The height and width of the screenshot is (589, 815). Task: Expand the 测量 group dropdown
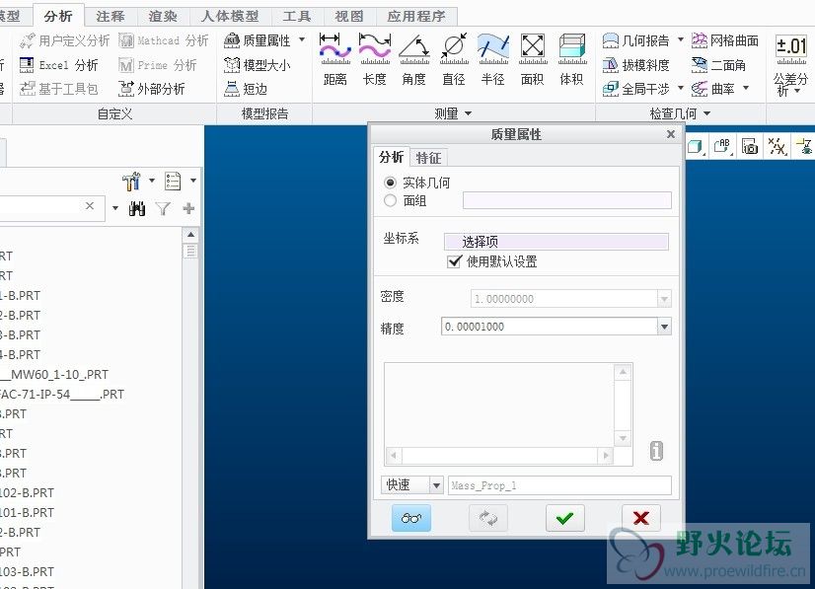click(x=453, y=113)
